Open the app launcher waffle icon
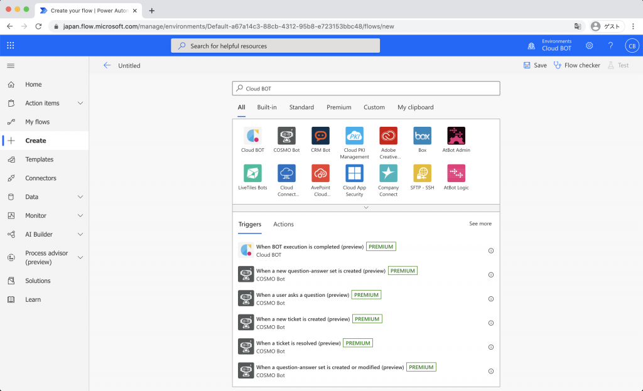 pyautogui.click(x=11, y=45)
